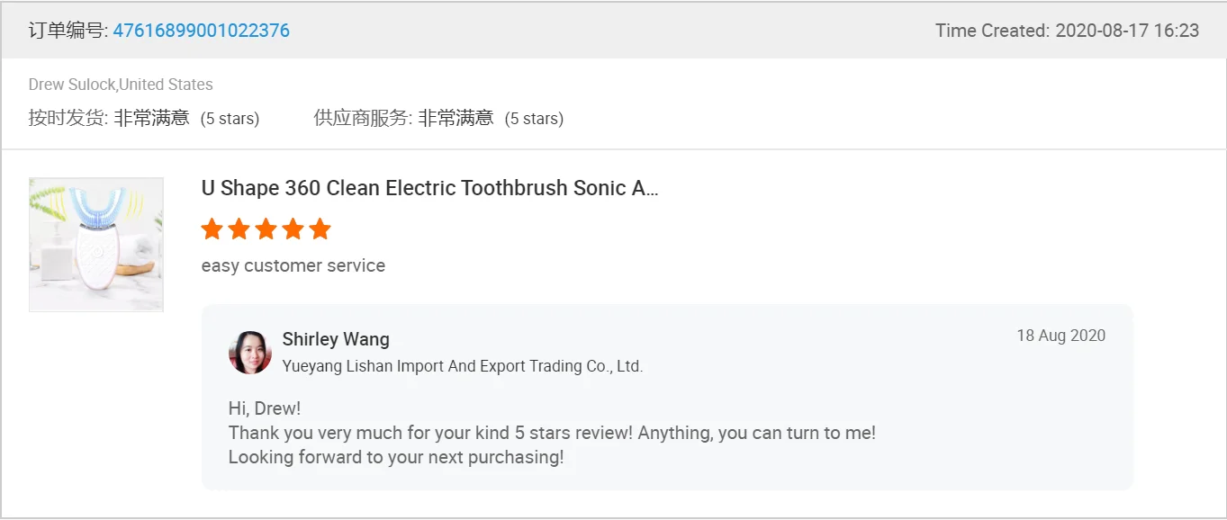The image size is (1227, 520).
Task: Click the 按时发货 rating label
Action: 68,118
